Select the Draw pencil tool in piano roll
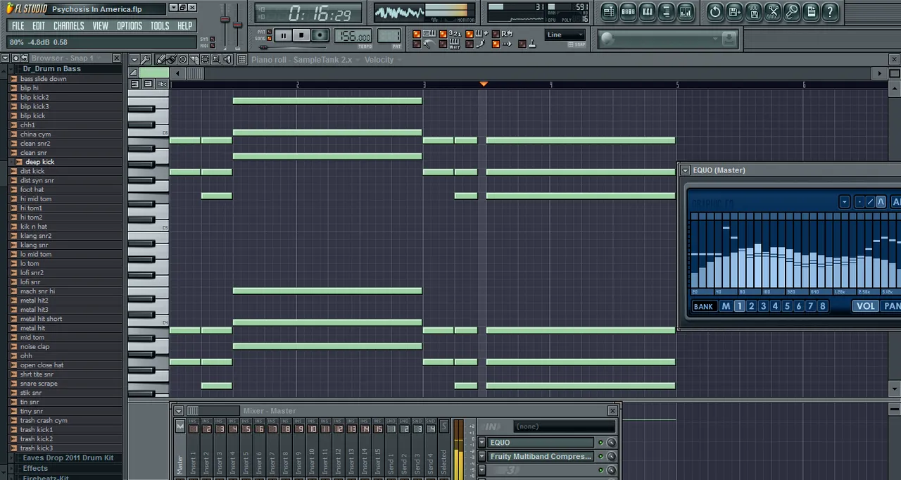 click(160, 60)
